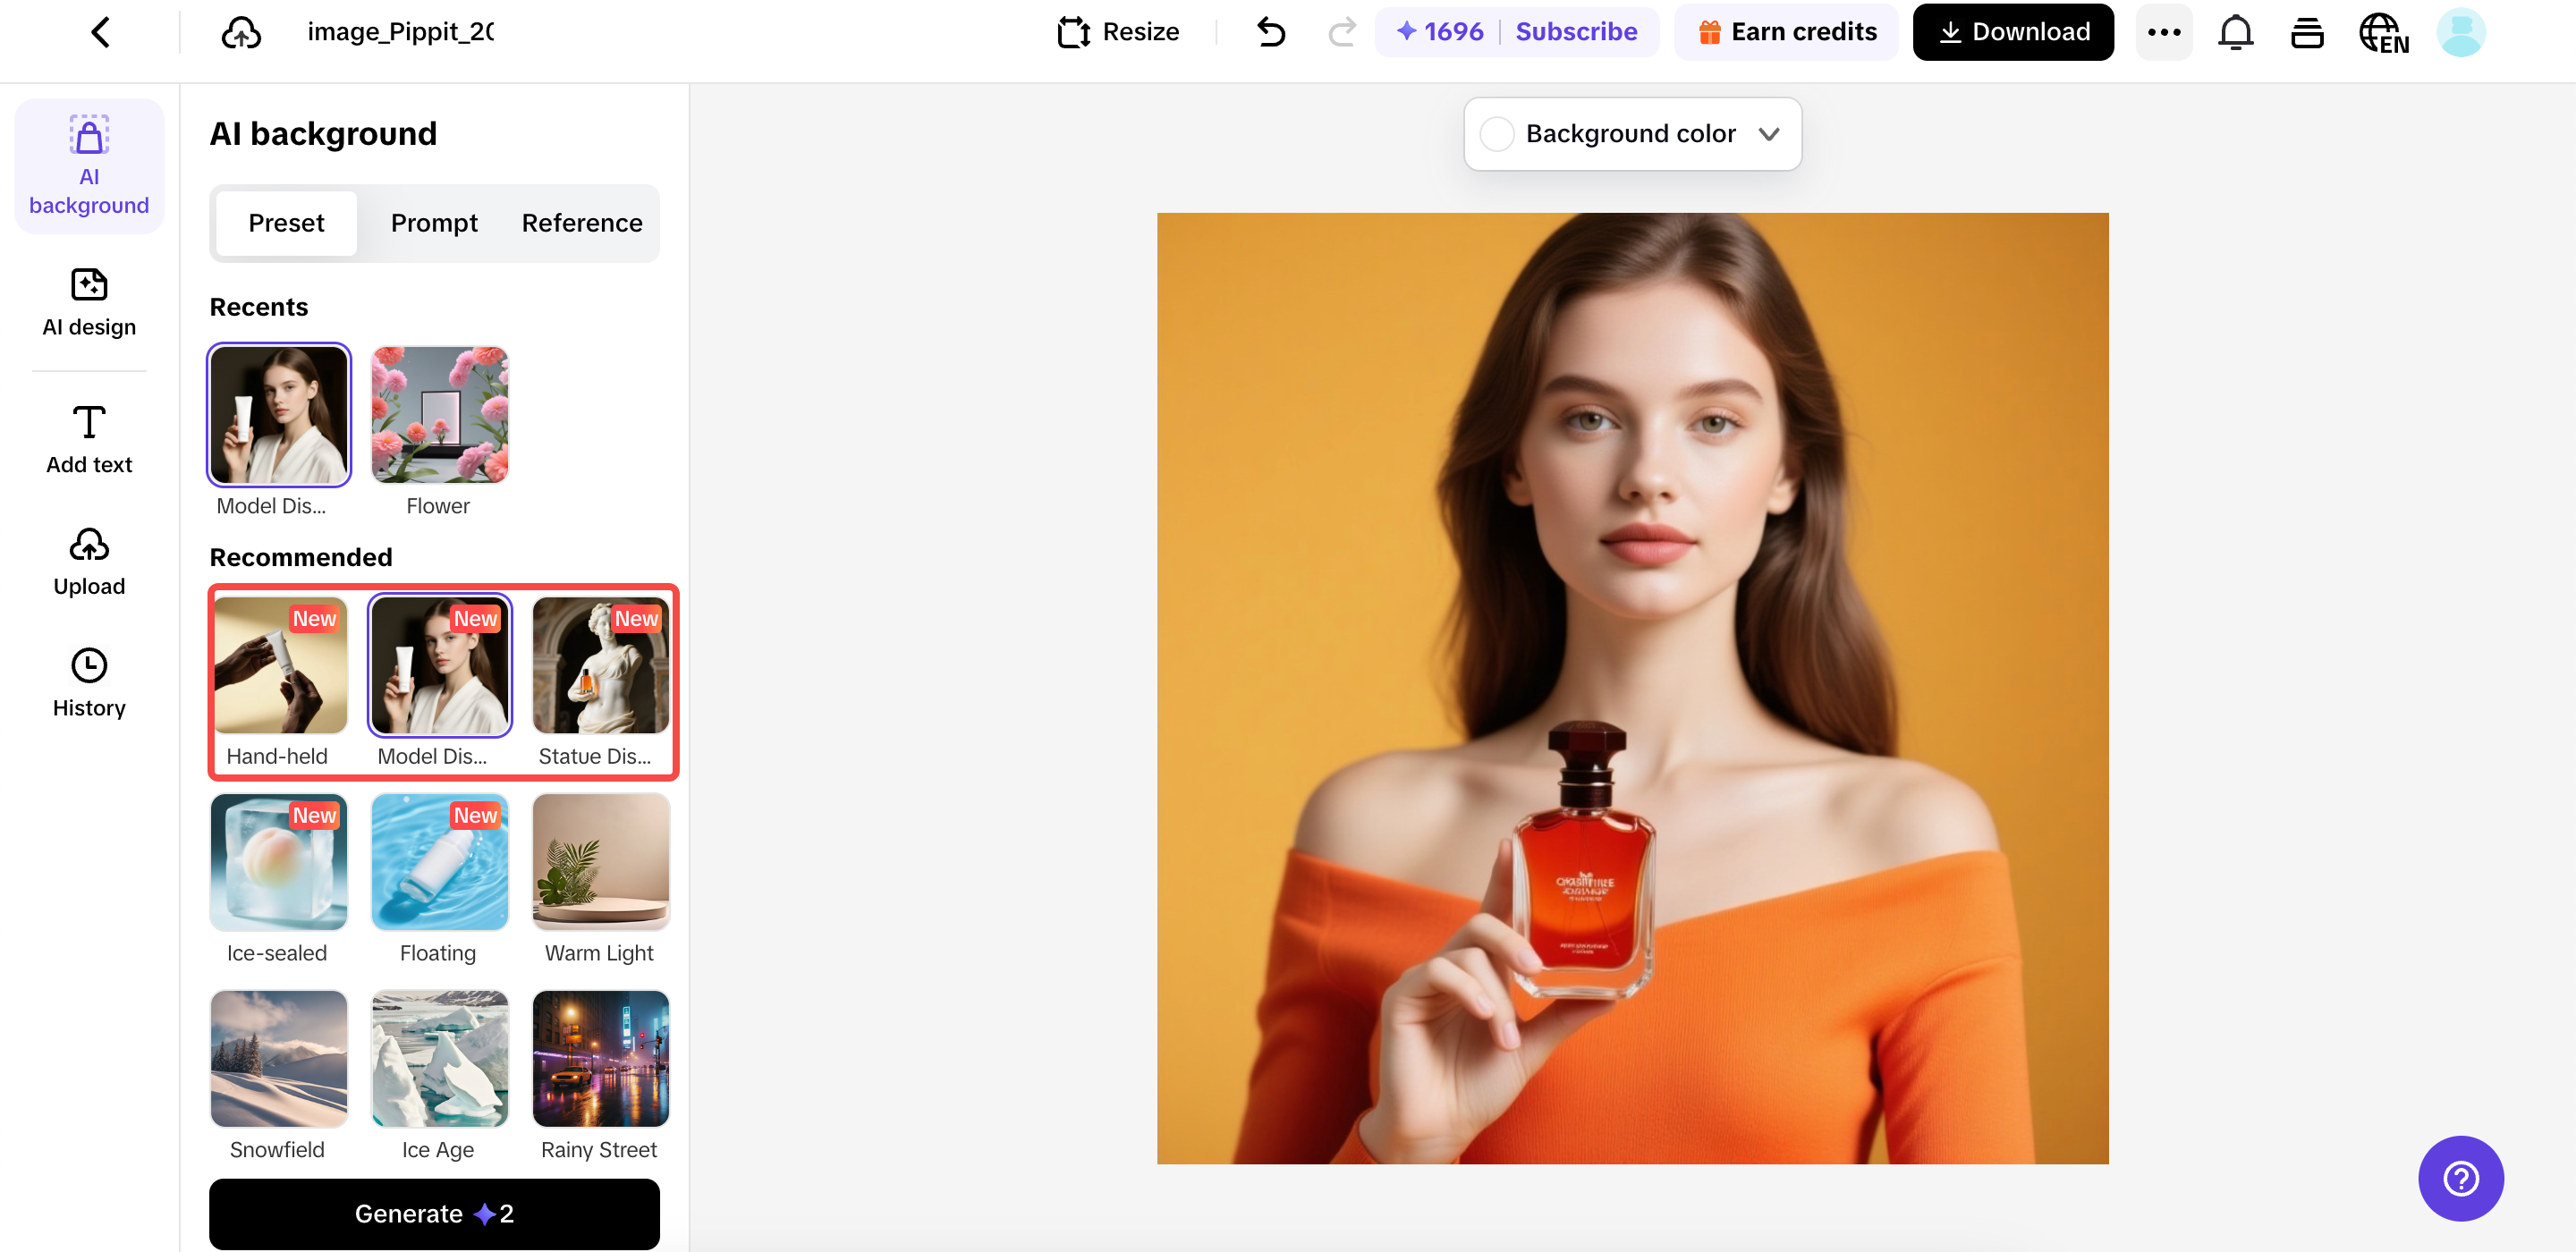Screen dimensions: 2576x1252
Task: Open the Resize options
Action: tap(1119, 32)
